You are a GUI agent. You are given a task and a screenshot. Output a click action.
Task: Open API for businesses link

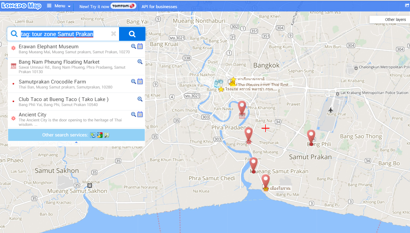pos(159,6)
